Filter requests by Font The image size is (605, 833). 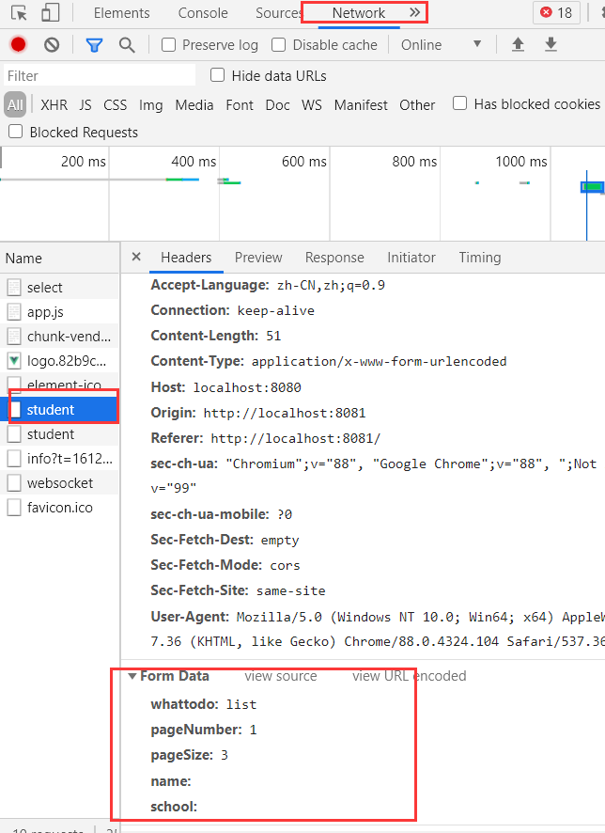[240, 105]
